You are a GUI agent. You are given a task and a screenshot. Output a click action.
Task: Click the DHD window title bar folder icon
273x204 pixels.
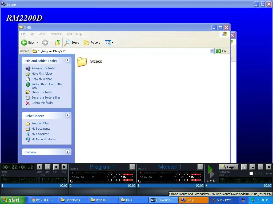21,27
